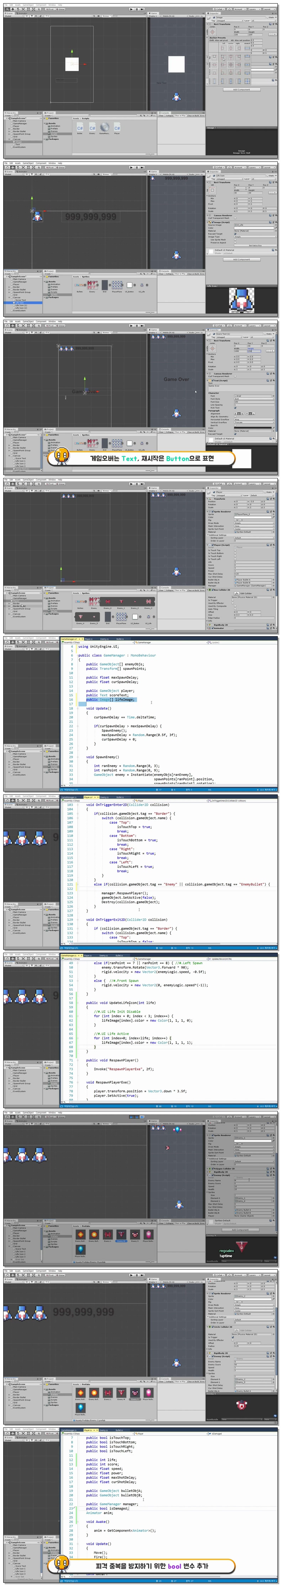Select the Player C# script asset icon
The height and width of the screenshot is (1586, 281).
coord(117,128)
